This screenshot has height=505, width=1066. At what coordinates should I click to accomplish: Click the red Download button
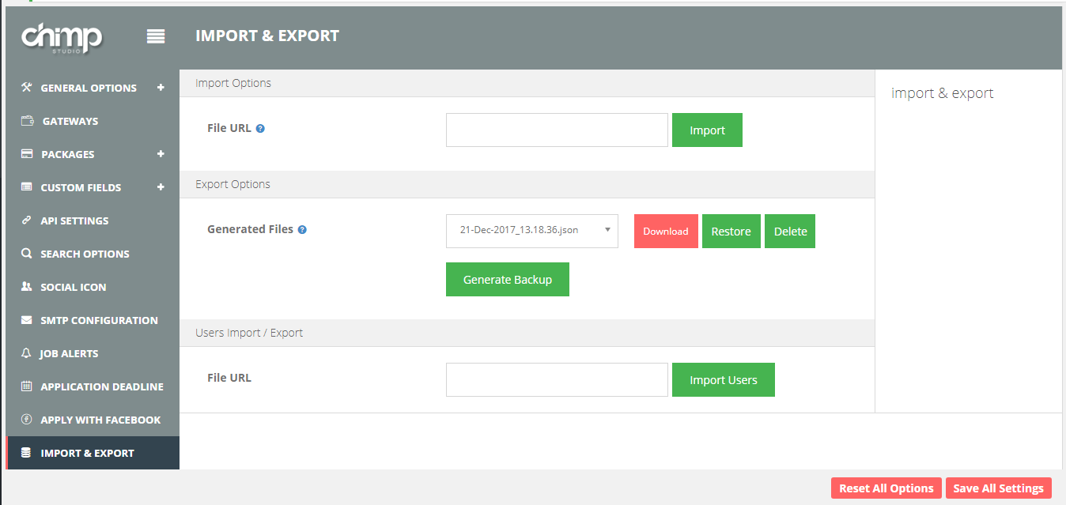pos(666,232)
